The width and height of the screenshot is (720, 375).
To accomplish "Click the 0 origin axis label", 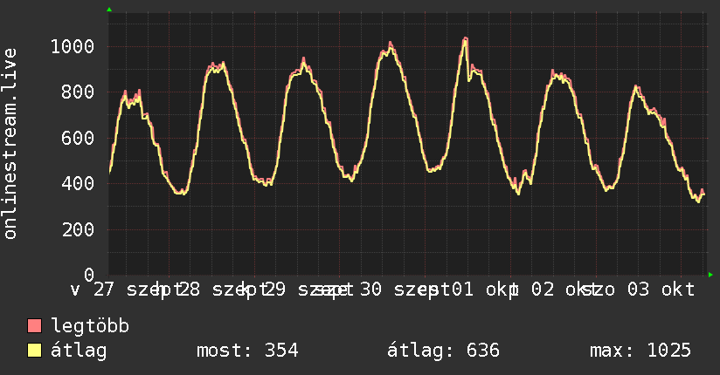I will point(89,275).
